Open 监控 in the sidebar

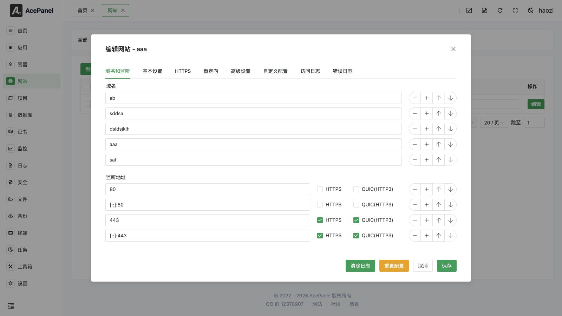(32, 149)
